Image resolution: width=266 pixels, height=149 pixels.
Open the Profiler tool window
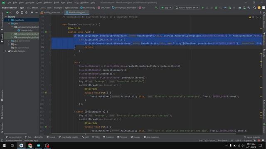click(x=39, y=137)
